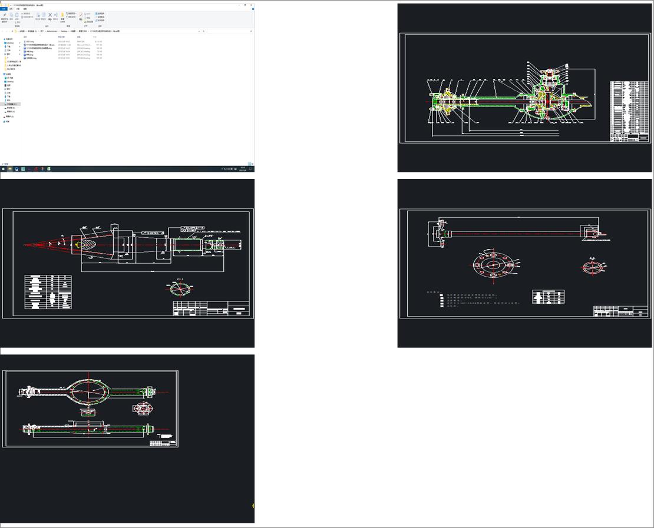Click the Windows Start button
The height and width of the screenshot is (528, 654).
point(4,169)
